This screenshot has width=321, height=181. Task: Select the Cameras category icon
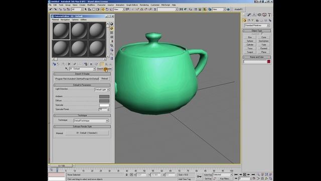tap(257, 21)
